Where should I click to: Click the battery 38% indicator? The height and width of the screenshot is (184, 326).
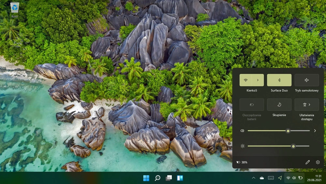[x=242, y=162]
